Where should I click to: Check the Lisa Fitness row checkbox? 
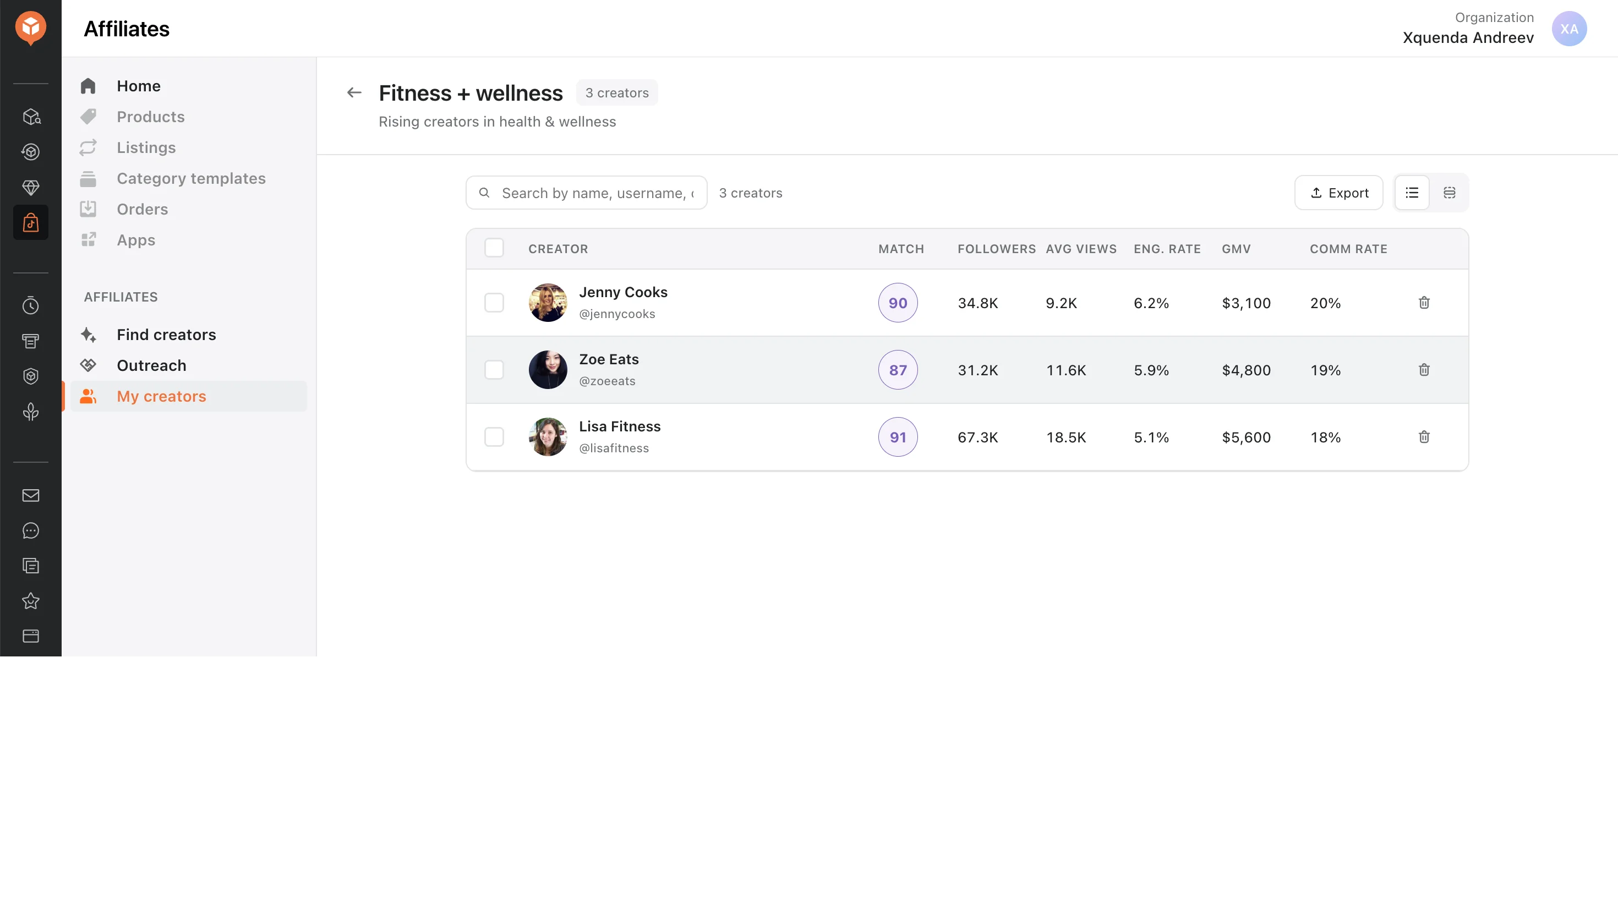click(x=494, y=437)
